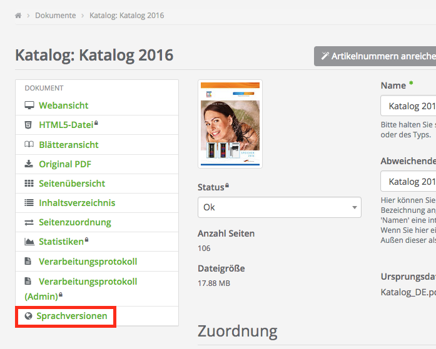Screen dimensions: 436x349
Task: Click the Original PDF download icon
Action: coord(29,164)
